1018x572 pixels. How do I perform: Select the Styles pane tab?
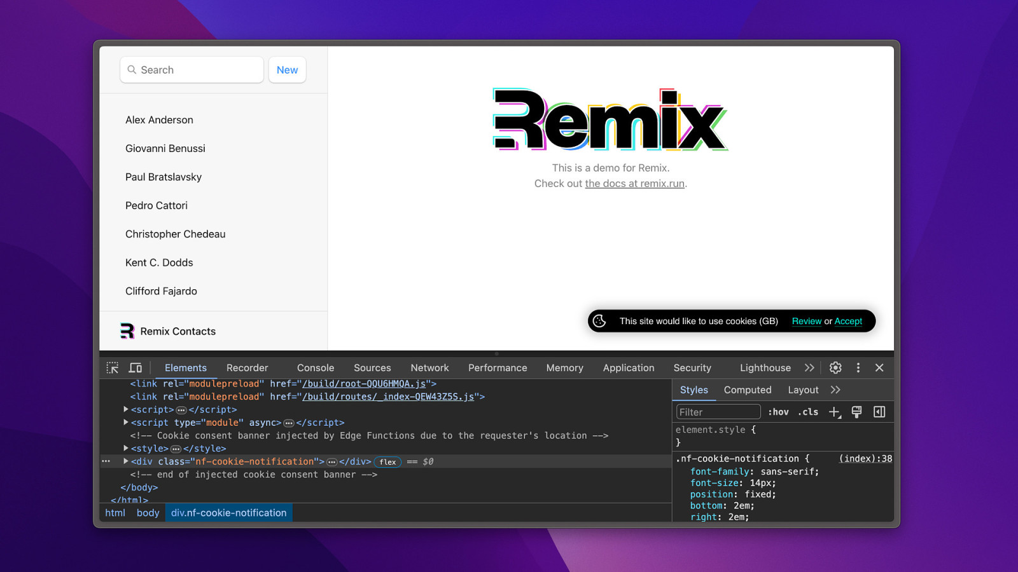tap(694, 390)
